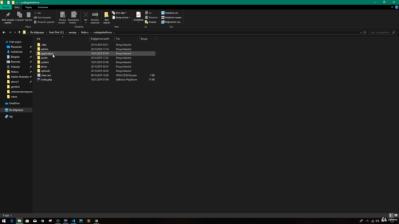Click Düzenle in the ribbon
Image resolution: width=399 pixels, height=224 pixels.
coord(151,17)
